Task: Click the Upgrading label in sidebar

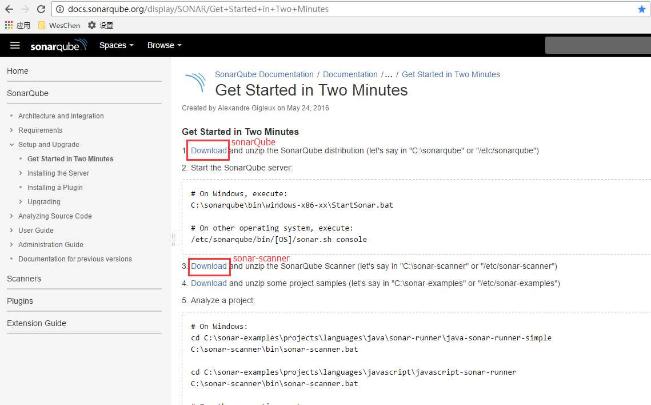Action: (43, 202)
